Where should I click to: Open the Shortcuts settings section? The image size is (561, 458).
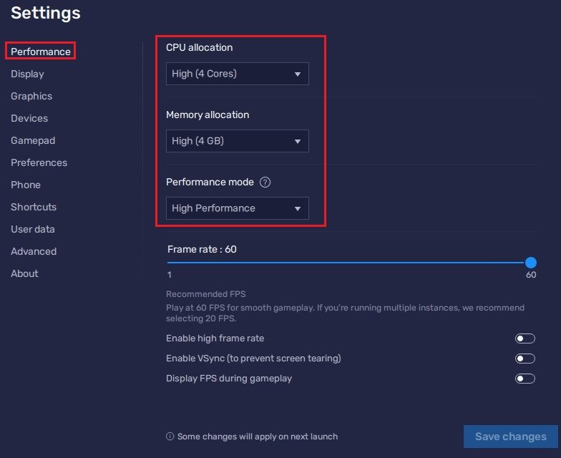(x=34, y=207)
